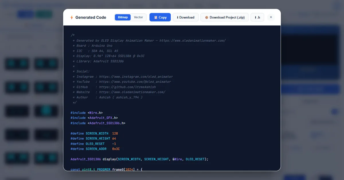
Task: Click the #define SCREEN_HEIGHT 64 line
Action: point(93,139)
